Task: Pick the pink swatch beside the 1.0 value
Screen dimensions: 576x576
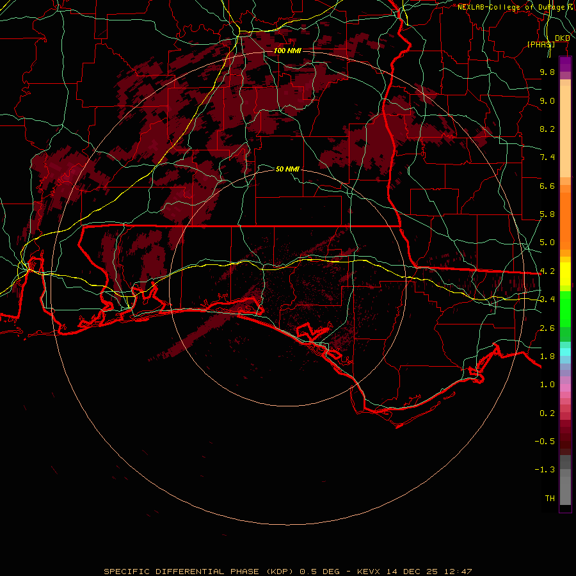Action: point(565,388)
